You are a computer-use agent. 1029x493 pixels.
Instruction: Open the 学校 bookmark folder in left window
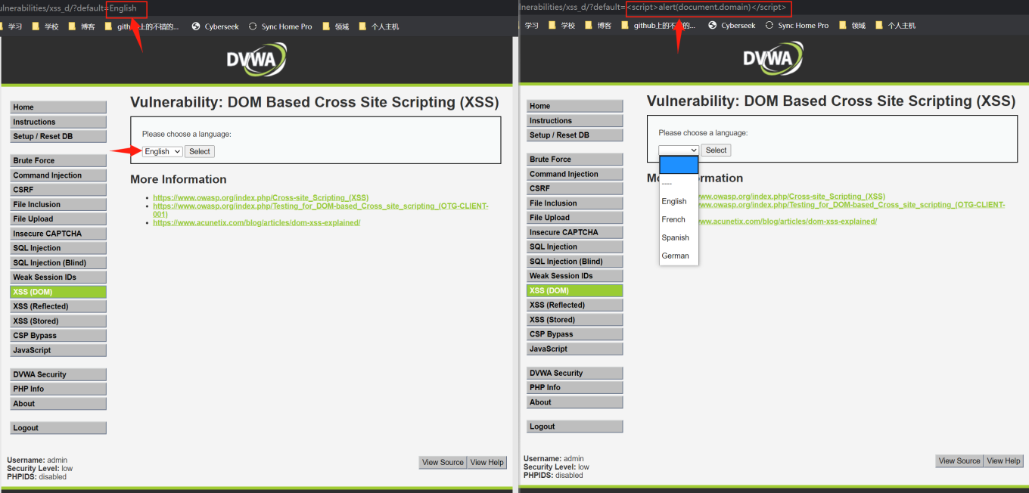[45, 26]
